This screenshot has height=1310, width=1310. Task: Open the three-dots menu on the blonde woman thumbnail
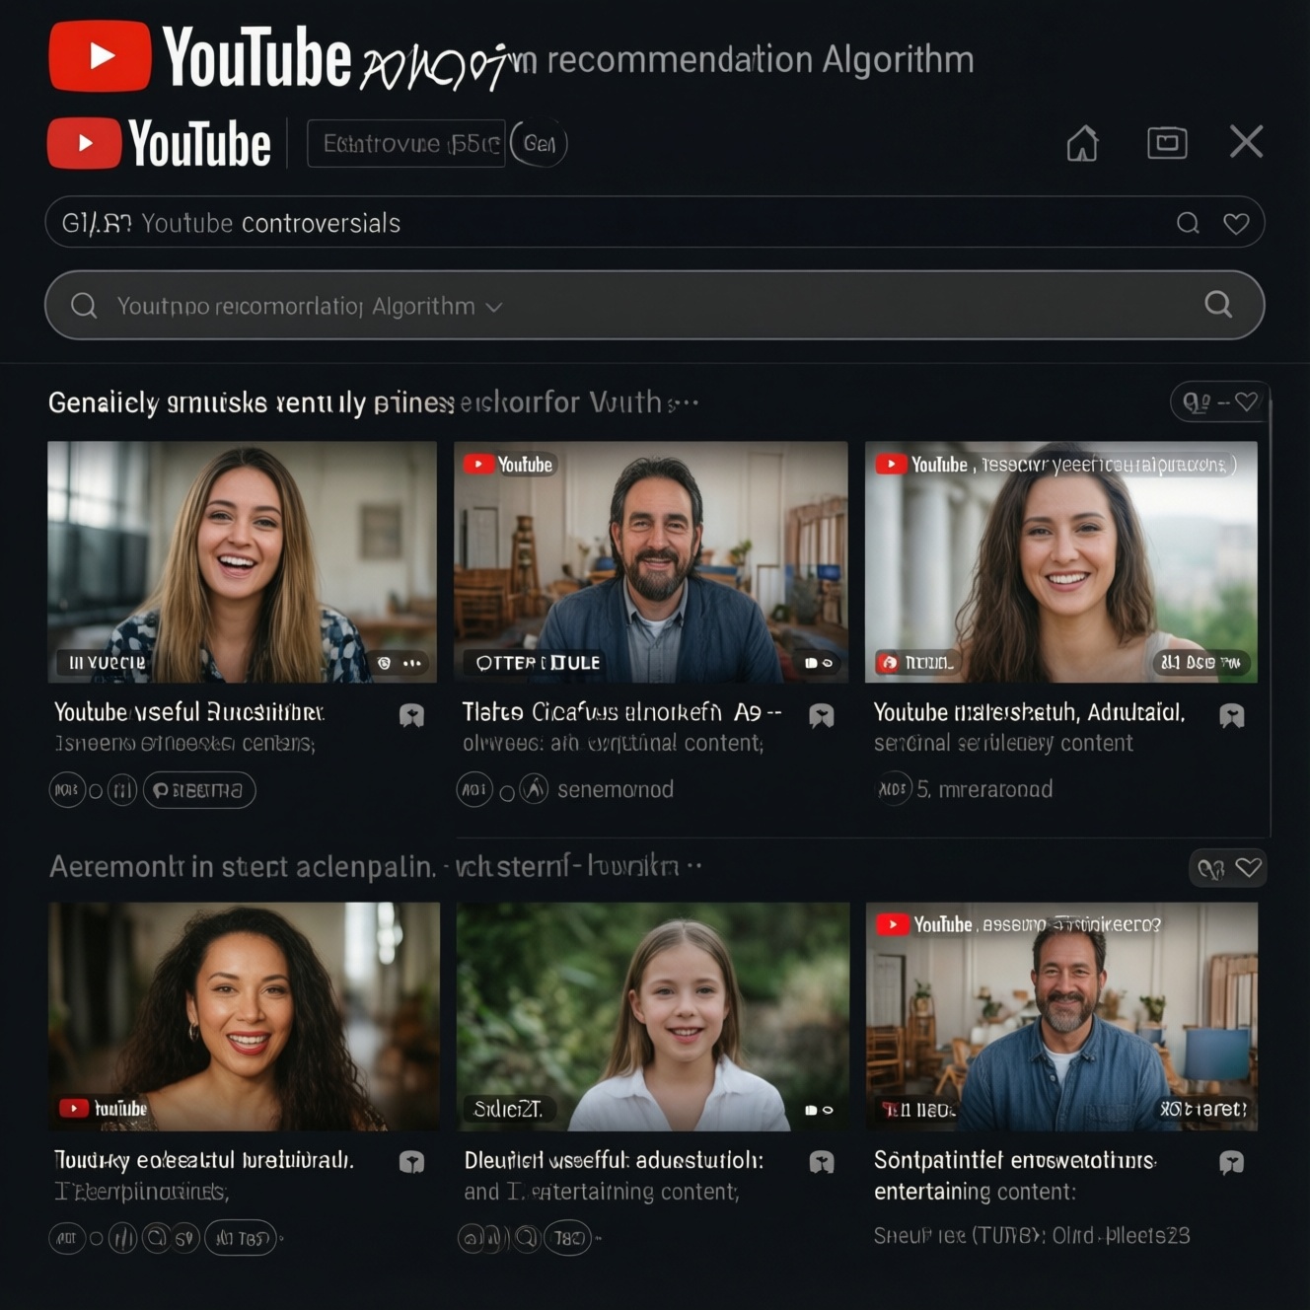(412, 663)
